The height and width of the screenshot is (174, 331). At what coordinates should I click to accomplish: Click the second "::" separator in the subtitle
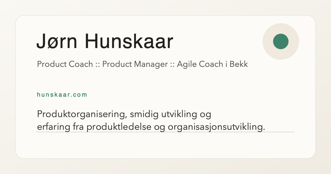pos(172,65)
